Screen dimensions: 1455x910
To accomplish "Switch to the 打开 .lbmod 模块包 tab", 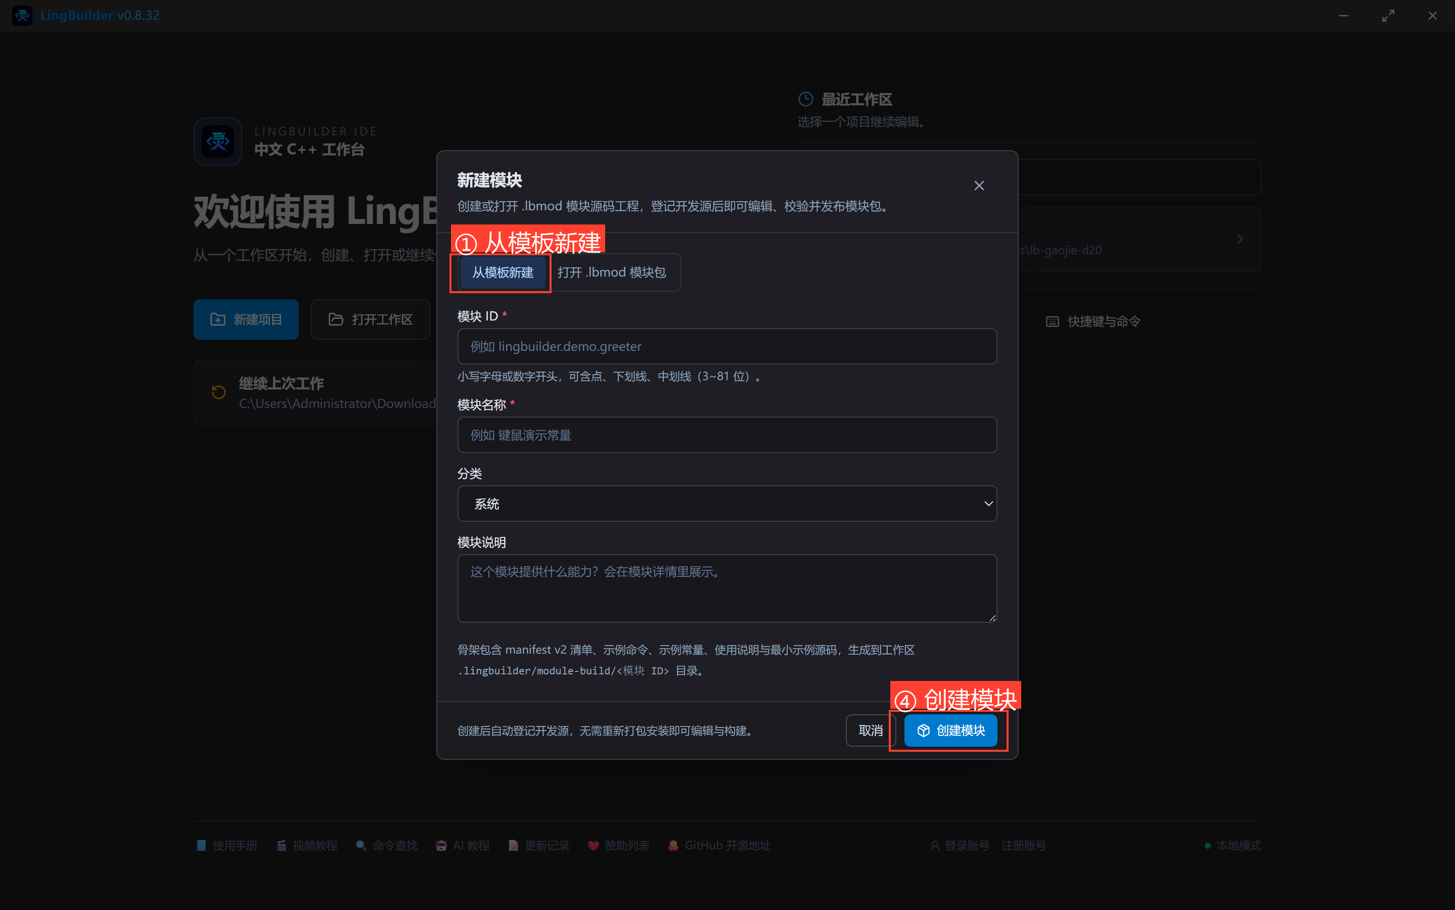I will tap(611, 272).
